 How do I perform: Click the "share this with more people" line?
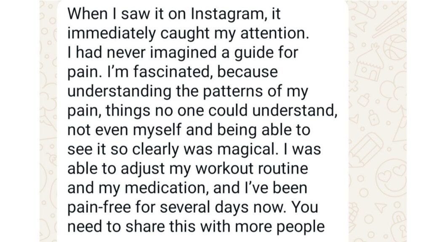click(x=215, y=226)
